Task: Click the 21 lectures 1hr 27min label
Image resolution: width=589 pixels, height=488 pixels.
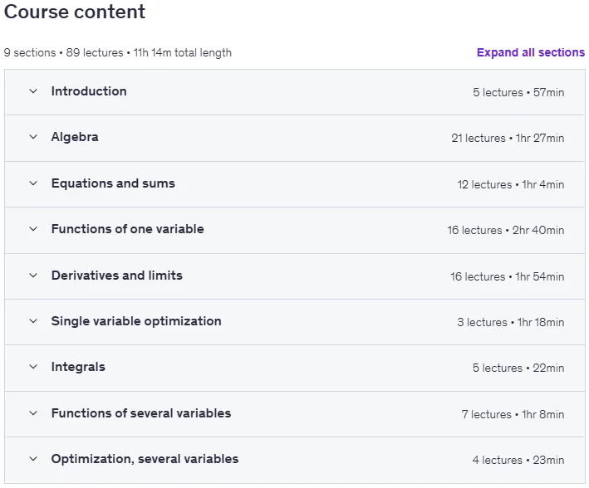Action: click(x=508, y=138)
